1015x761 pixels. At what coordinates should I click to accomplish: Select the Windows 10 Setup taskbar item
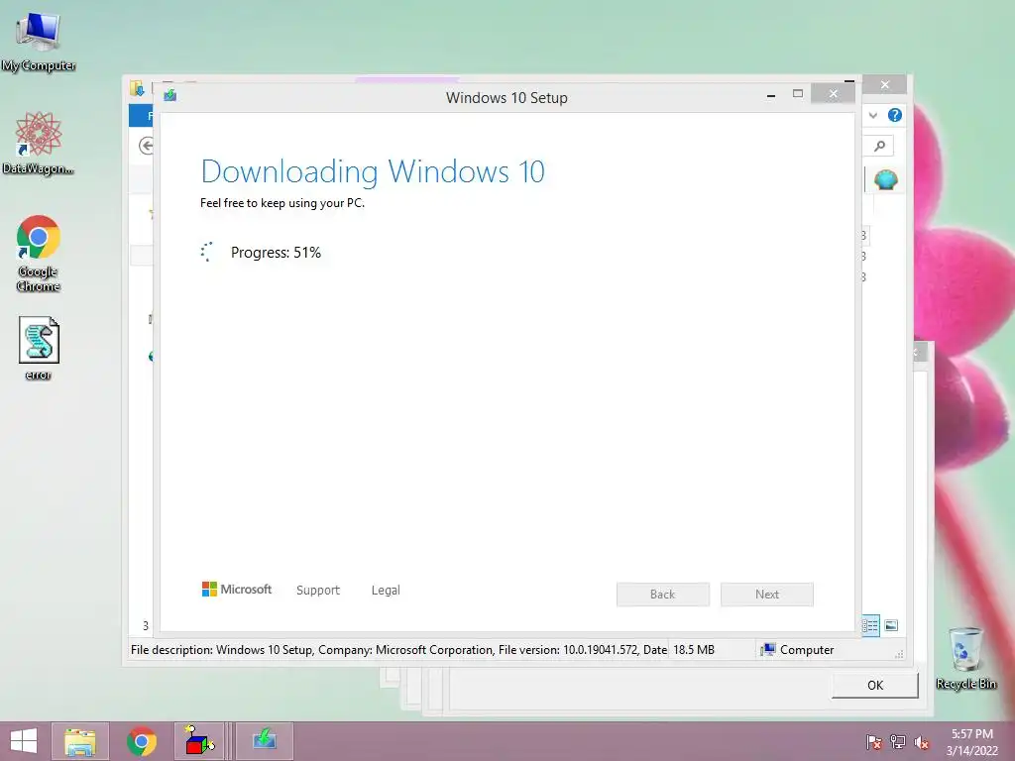[264, 741]
